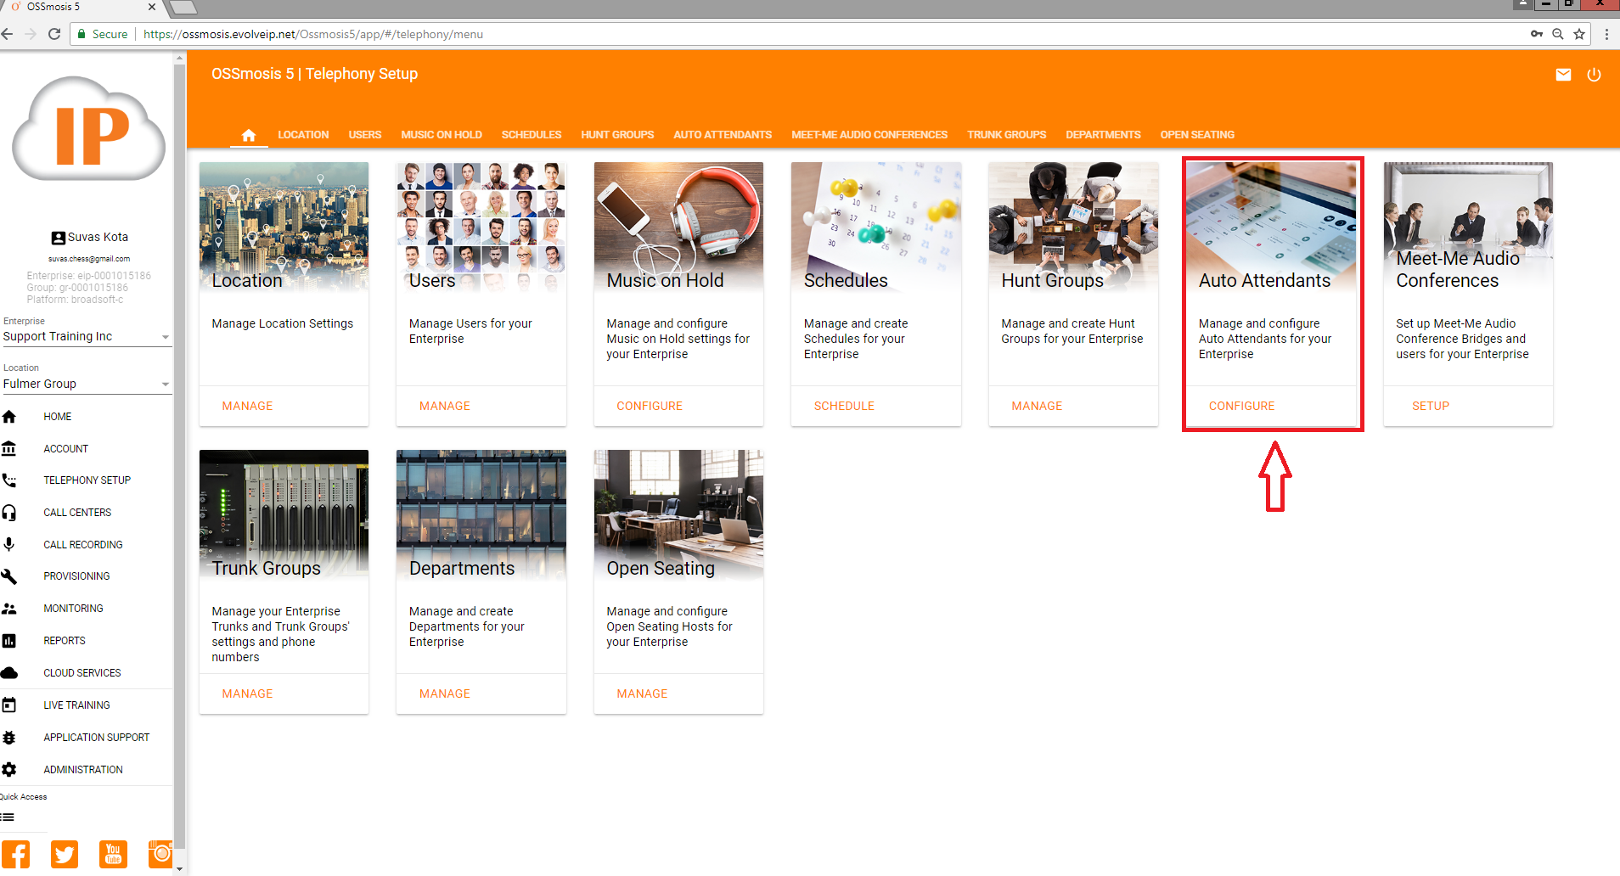The width and height of the screenshot is (1620, 876).
Task: Click the Open Seating card image
Action: pyautogui.click(x=678, y=514)
